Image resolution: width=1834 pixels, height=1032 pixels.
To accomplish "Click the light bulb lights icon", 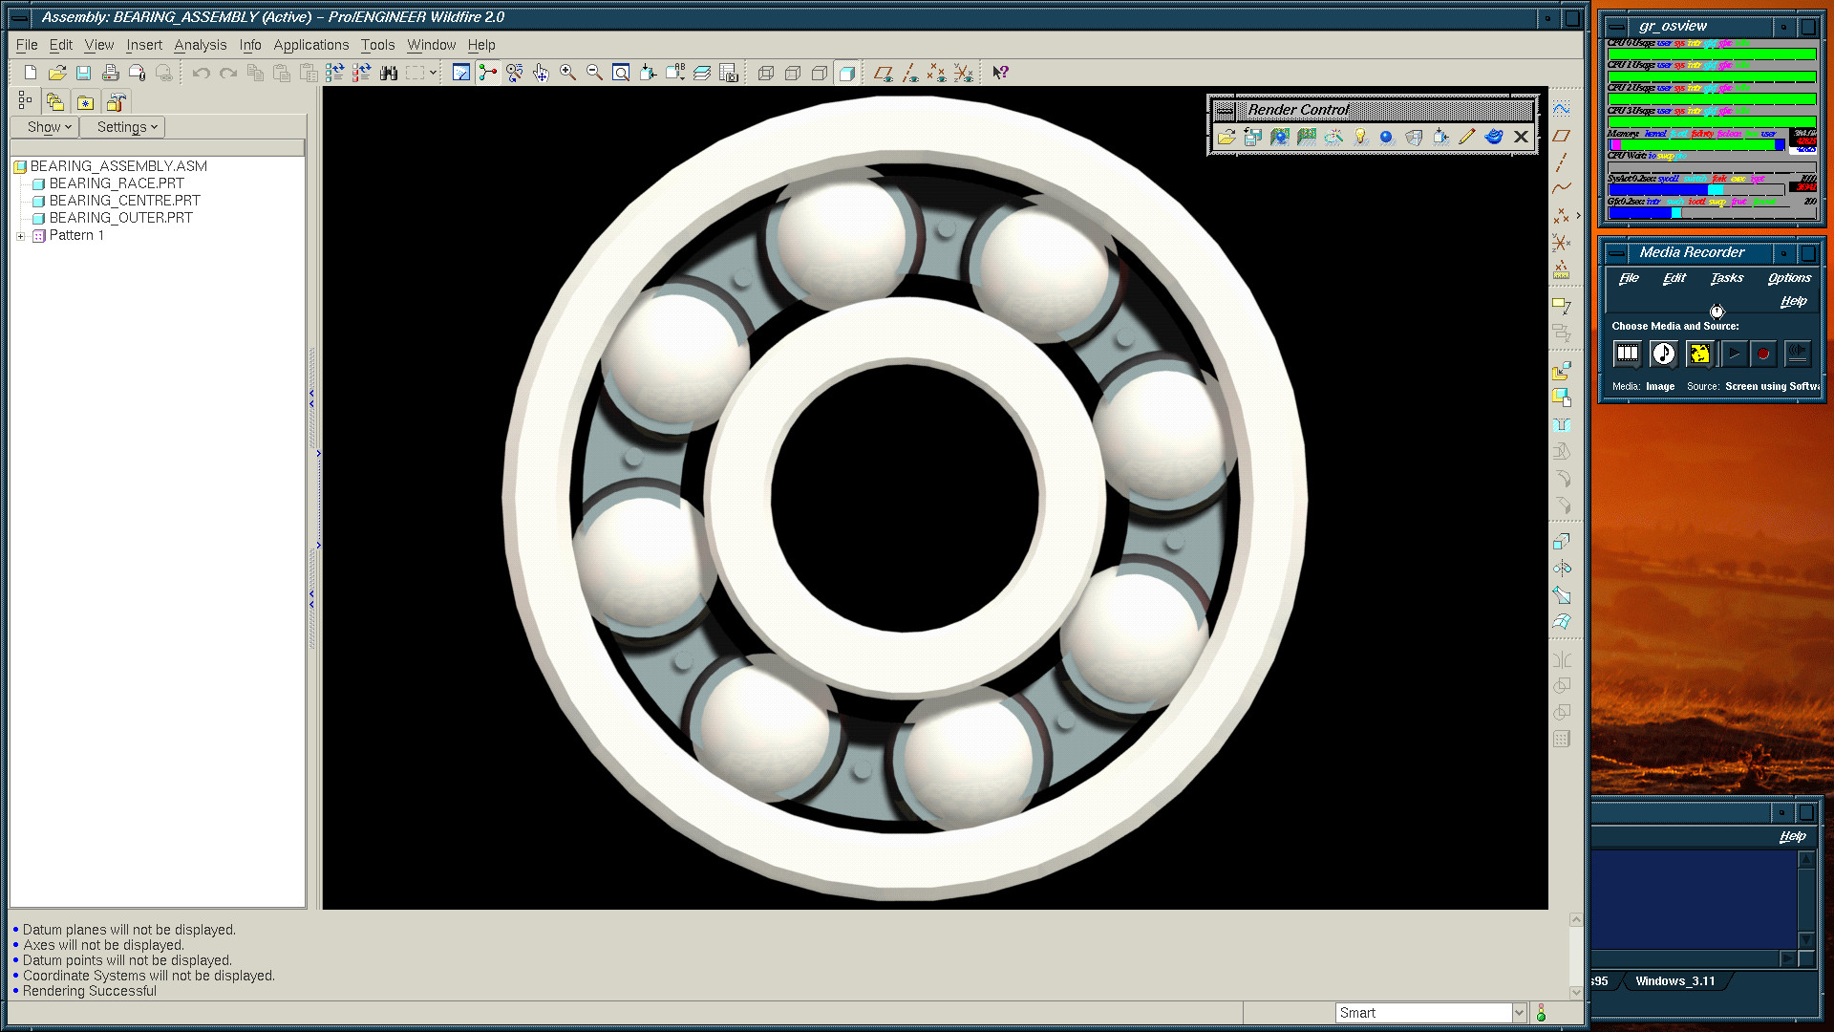I will 1360,137.
